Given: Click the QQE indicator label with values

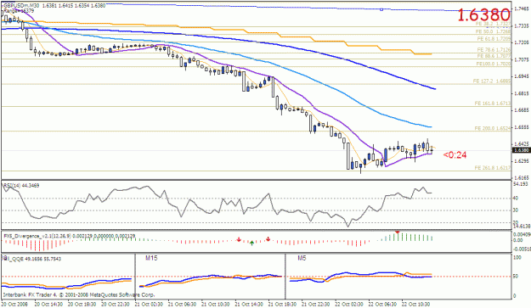Looking at the screenshot, I should (x=31, y=259).
